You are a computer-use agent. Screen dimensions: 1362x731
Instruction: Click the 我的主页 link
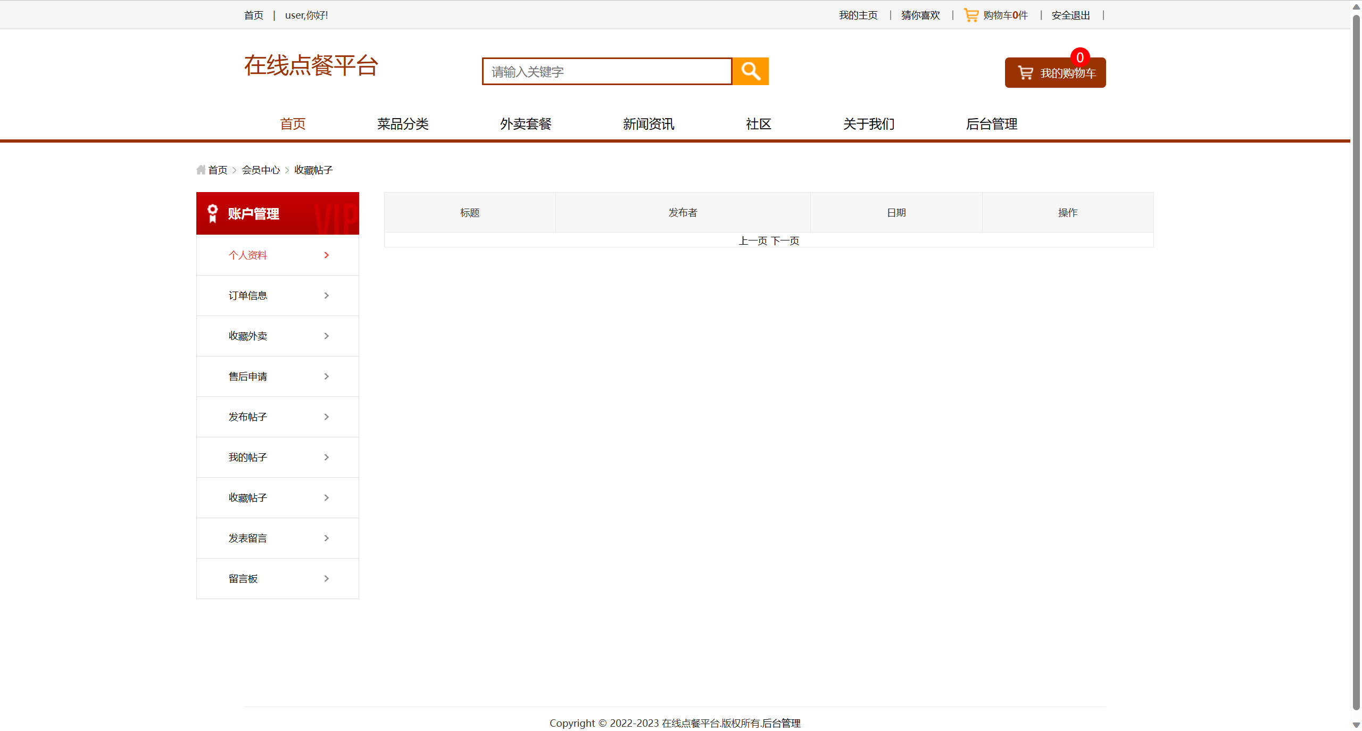858,15
